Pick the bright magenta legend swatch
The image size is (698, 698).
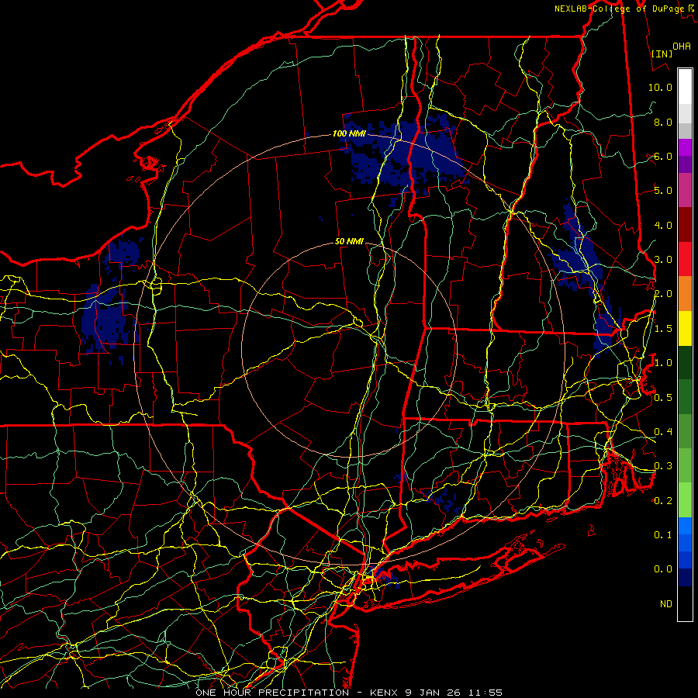685,147
